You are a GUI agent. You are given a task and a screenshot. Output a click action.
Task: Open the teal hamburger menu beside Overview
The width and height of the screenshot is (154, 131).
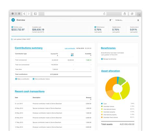pos(13,20)
